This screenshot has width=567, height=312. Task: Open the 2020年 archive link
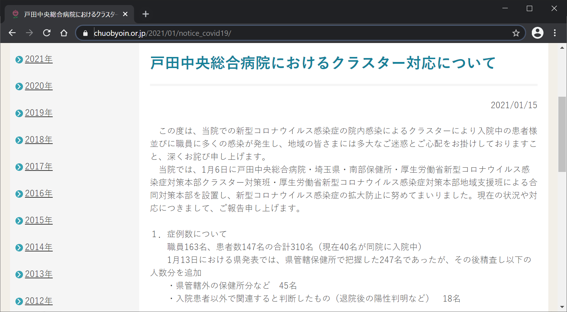pos(39,86)
